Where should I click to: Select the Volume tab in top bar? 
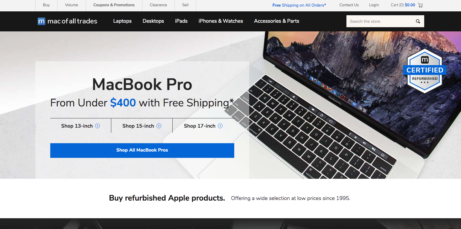pos(71,5)
